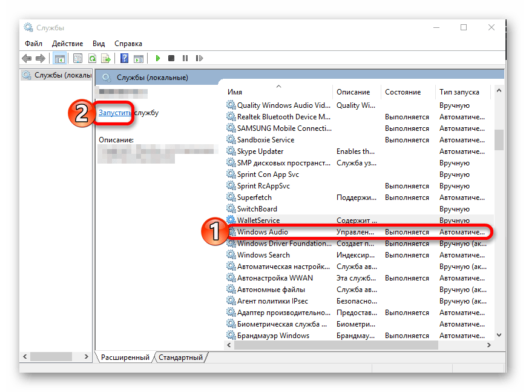The width and height of the screenshot is (526, 392).
Task: Click the gear icon next to Skype Updater
Action: 231,151
